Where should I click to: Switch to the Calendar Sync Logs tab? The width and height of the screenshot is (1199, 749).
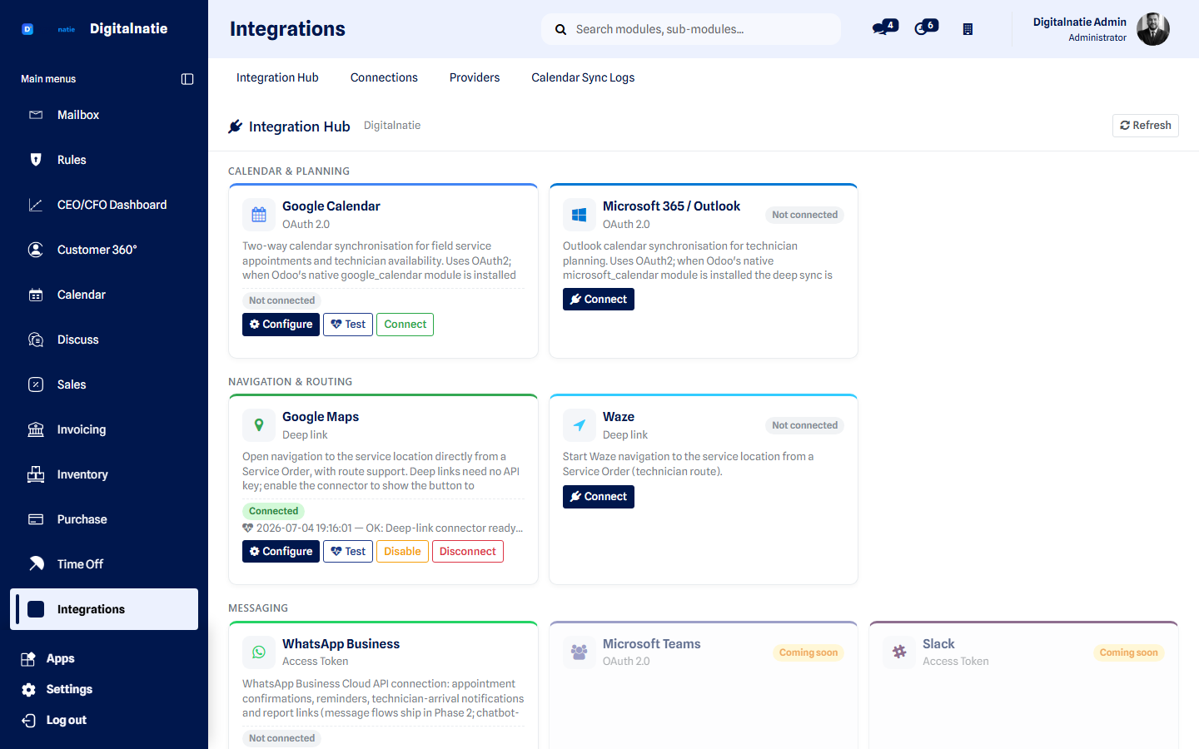[583, 77]
